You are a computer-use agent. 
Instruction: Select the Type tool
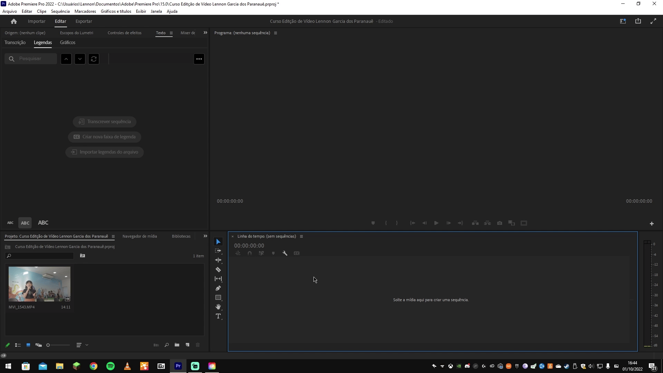[218, 316]
